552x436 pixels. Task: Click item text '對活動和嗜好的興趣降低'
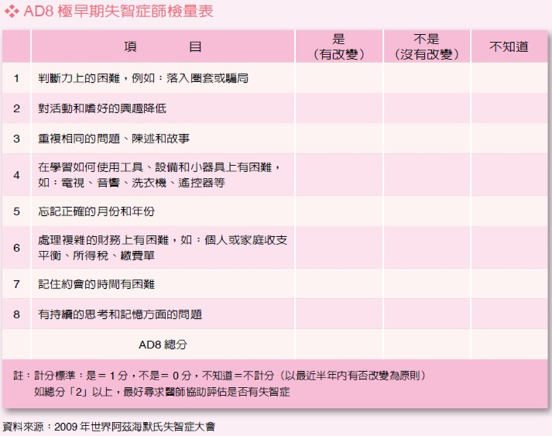point(102,109)
